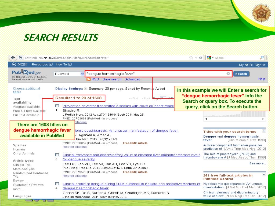Open Prevention of vector transmitted diseases article

[x=118, y=106]
